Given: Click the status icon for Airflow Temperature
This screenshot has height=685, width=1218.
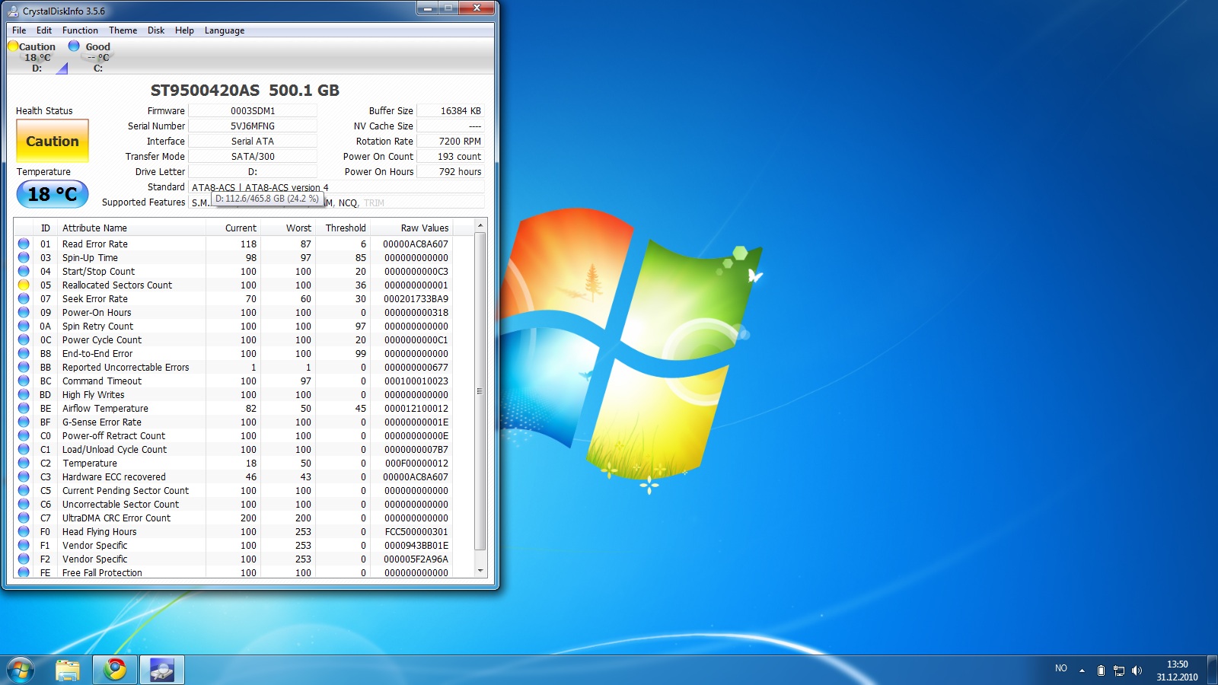Looking at the screenshot, I should click(x=24, y=408).
